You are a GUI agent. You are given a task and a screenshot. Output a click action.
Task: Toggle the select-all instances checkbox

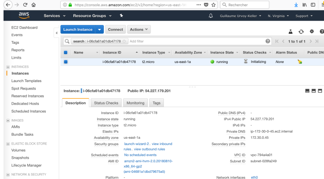point(66,52)
